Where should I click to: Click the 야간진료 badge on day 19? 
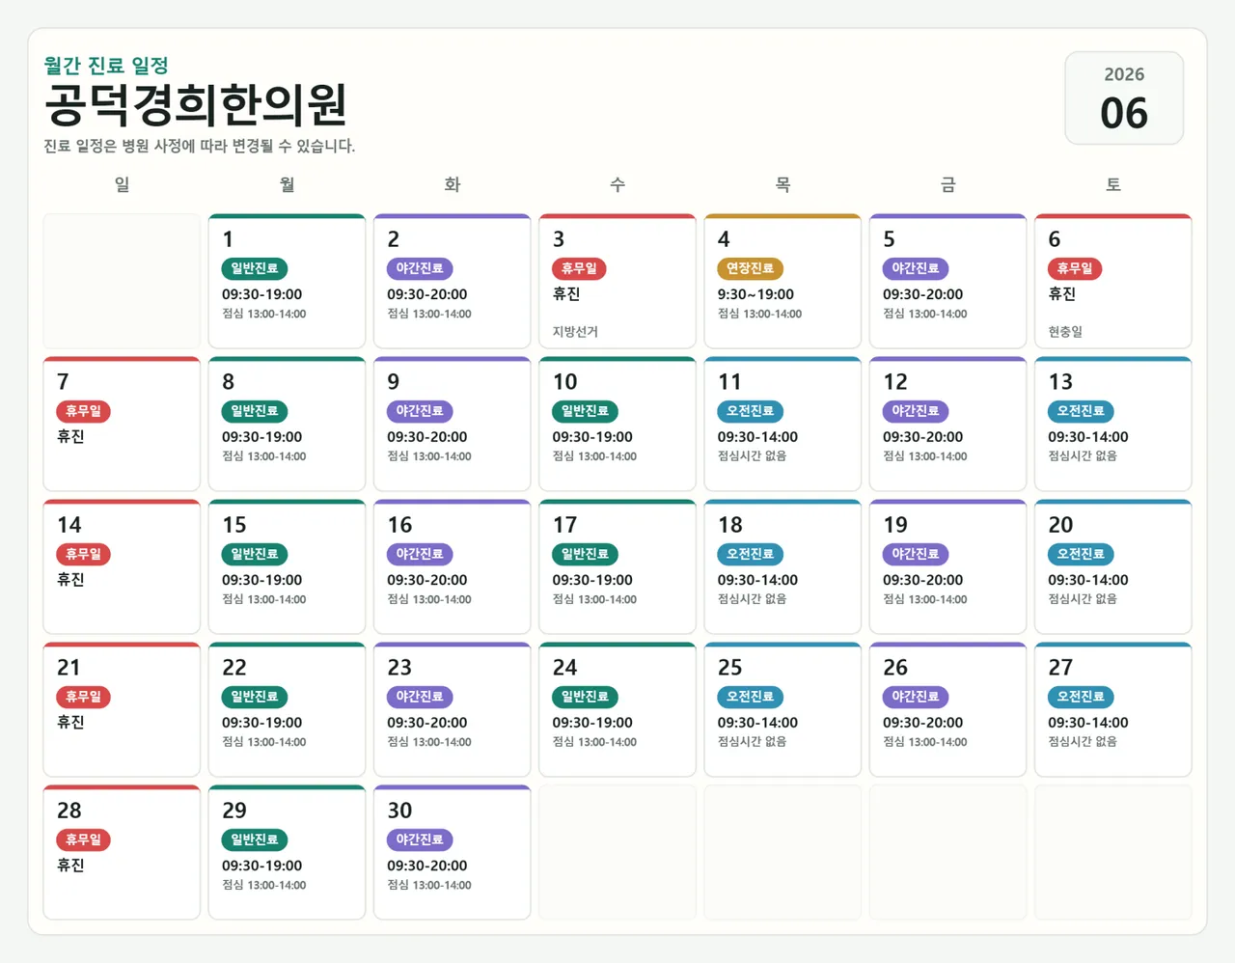[916, 554]
